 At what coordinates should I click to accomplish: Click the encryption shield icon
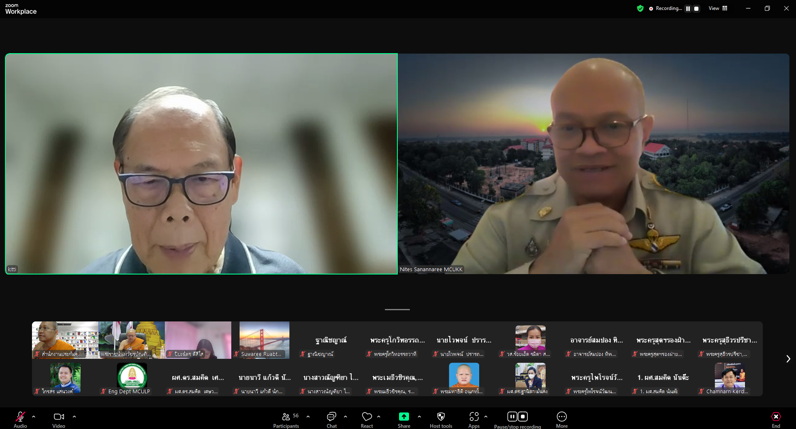point(640,8)
